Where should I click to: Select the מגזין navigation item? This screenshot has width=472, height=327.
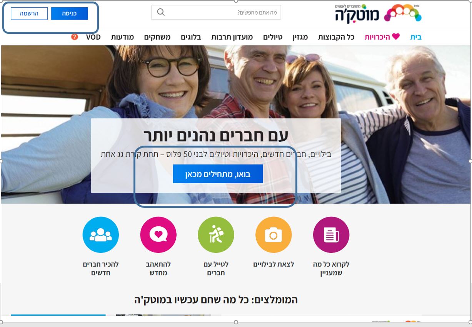point(300,37)
